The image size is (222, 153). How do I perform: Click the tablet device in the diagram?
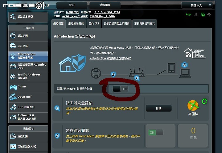coord(171,68)
